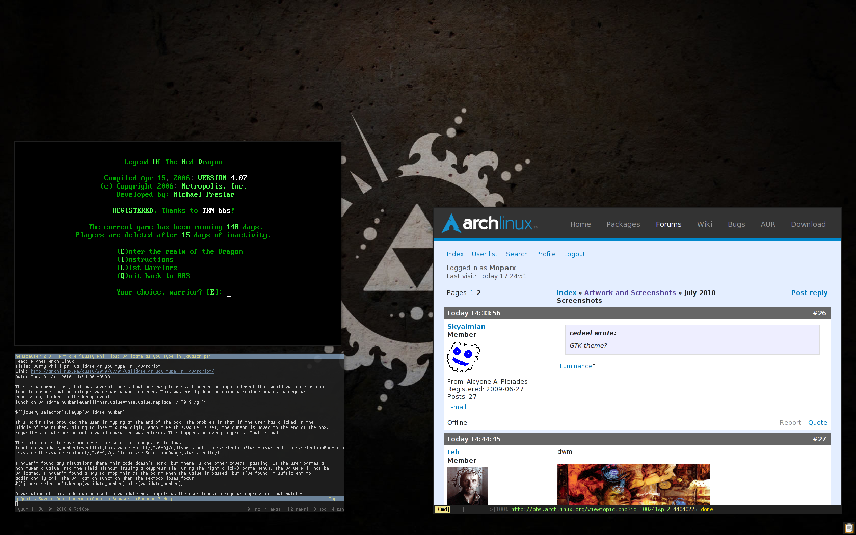Open the screenshot thumbnail in teh's post
This screenshot has width=856, height=535.
[633, 485]
